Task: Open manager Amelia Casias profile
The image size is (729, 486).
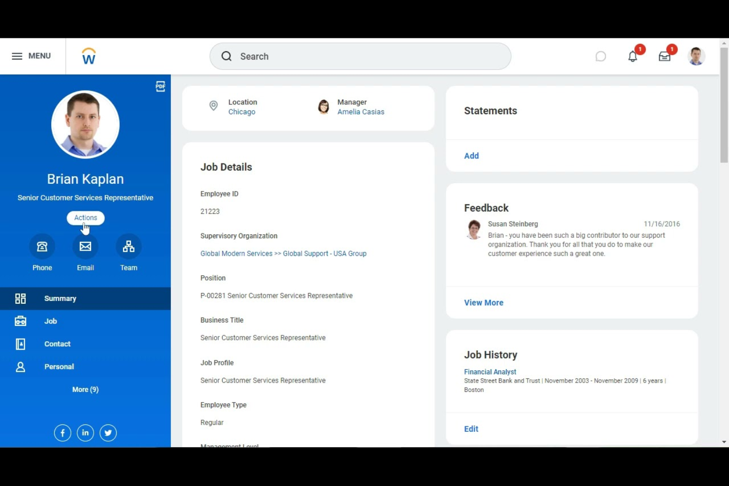Action: pyautogui.click(x=361, y=112)
